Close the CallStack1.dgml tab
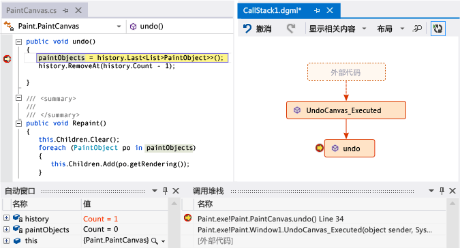Screen dimensions: 460x248 (330, 10)
